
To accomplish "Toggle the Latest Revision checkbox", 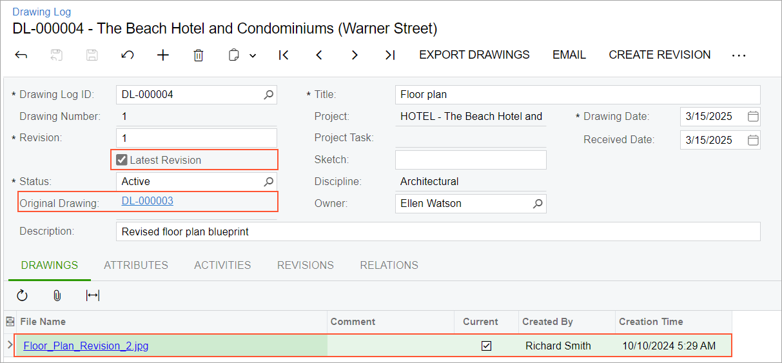I will 122,160.
